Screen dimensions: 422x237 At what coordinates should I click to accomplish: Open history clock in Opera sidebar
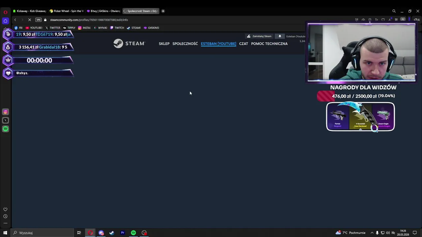(5, 216)
